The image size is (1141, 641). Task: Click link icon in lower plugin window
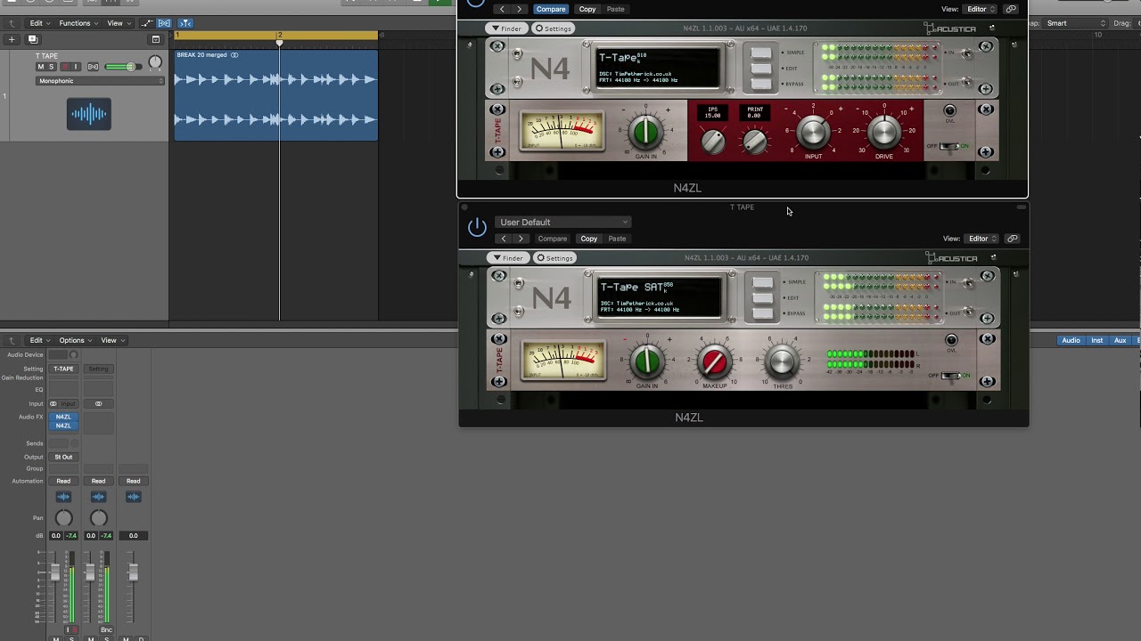click(x=1013, y=239)
